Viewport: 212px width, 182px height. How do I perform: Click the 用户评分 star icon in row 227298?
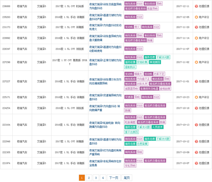[196, 62]
